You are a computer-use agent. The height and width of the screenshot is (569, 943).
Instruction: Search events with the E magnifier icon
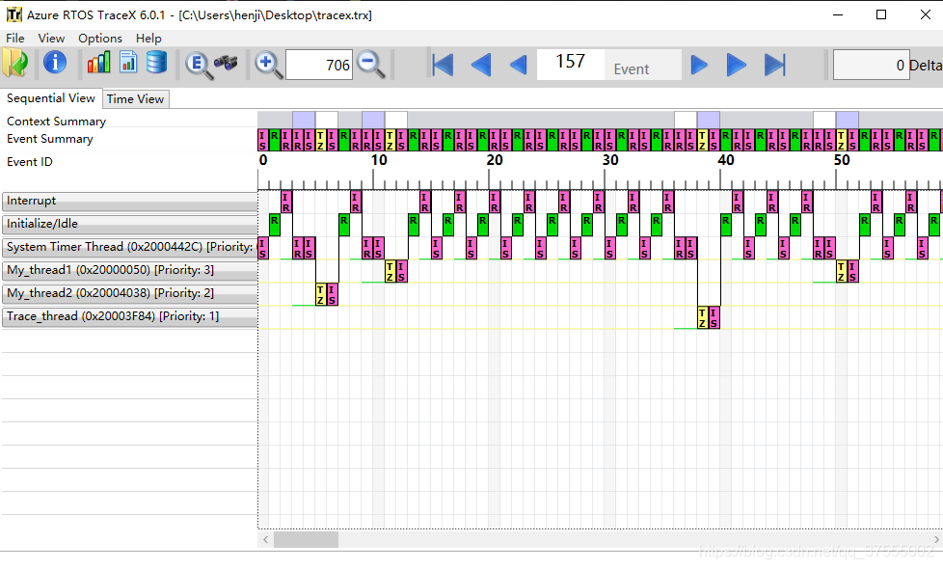199,65
